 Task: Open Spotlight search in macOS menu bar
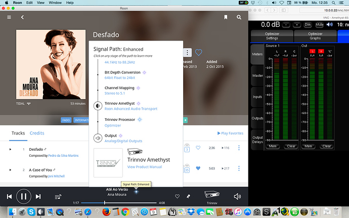point(333,3)
